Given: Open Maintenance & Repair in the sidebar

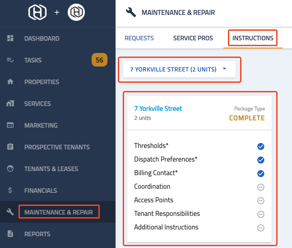Looking at the screenshot, I should pyautogui.click(x=59, y=212).
